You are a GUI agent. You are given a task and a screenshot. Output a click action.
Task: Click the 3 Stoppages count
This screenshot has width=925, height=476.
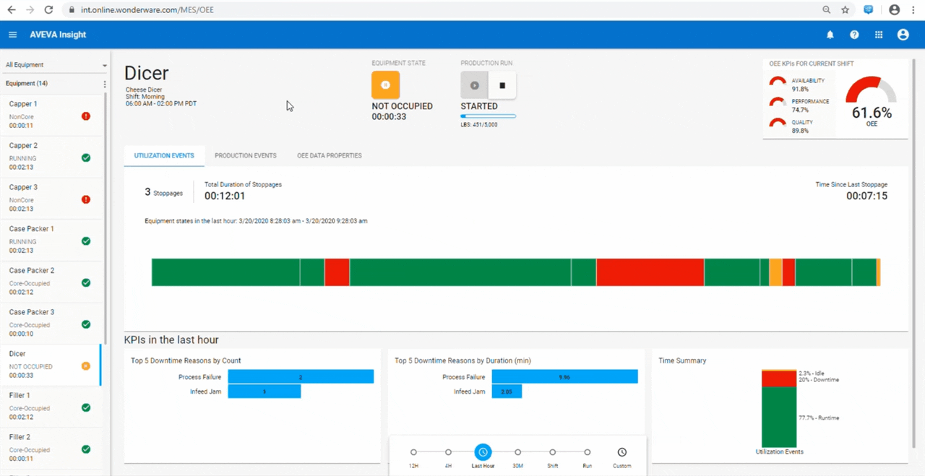coord(163,192)
